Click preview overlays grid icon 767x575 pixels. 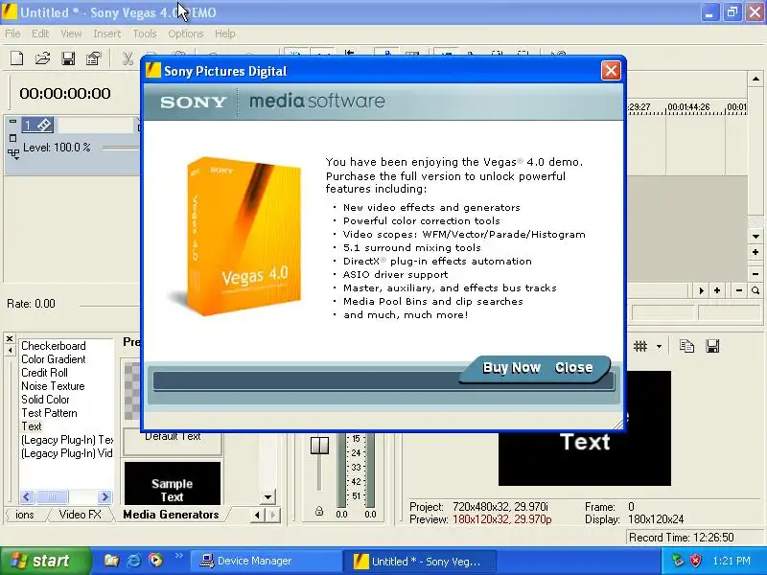[x=640, y=347]
